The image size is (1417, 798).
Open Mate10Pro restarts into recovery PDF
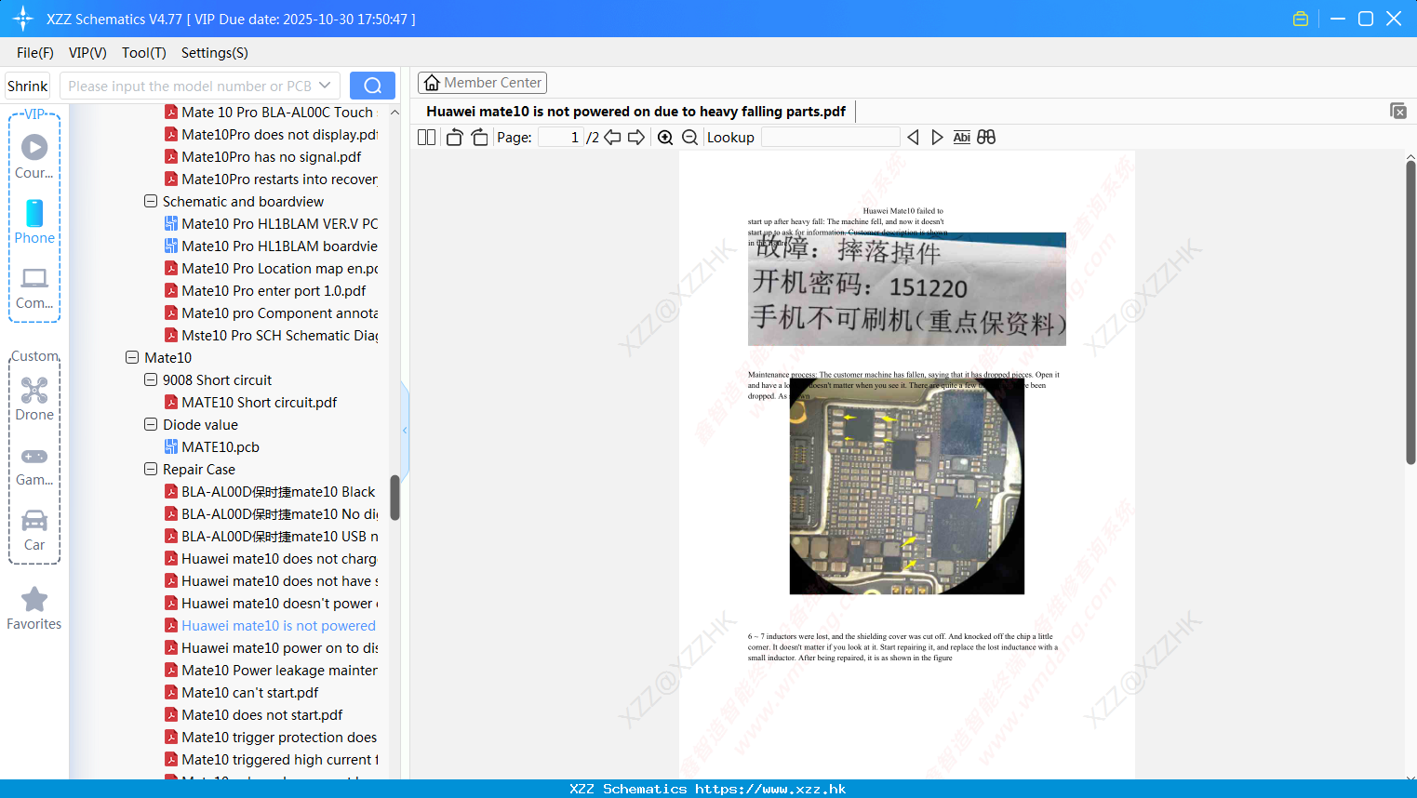click(x=272, y=179)
